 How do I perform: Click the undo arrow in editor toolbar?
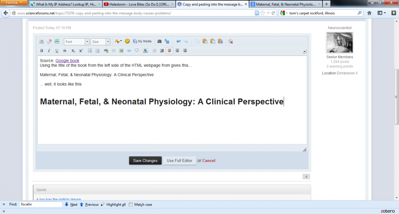point(178,41)
